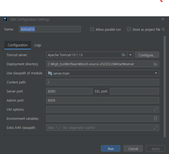Expand the Extra JVM classpath field icon

[x=155, y=128]
